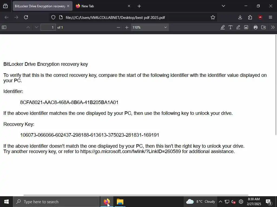This screenshot has height=207, width=277.
Task: Expand the list all tabs chevron
Action: click(223, 6)
